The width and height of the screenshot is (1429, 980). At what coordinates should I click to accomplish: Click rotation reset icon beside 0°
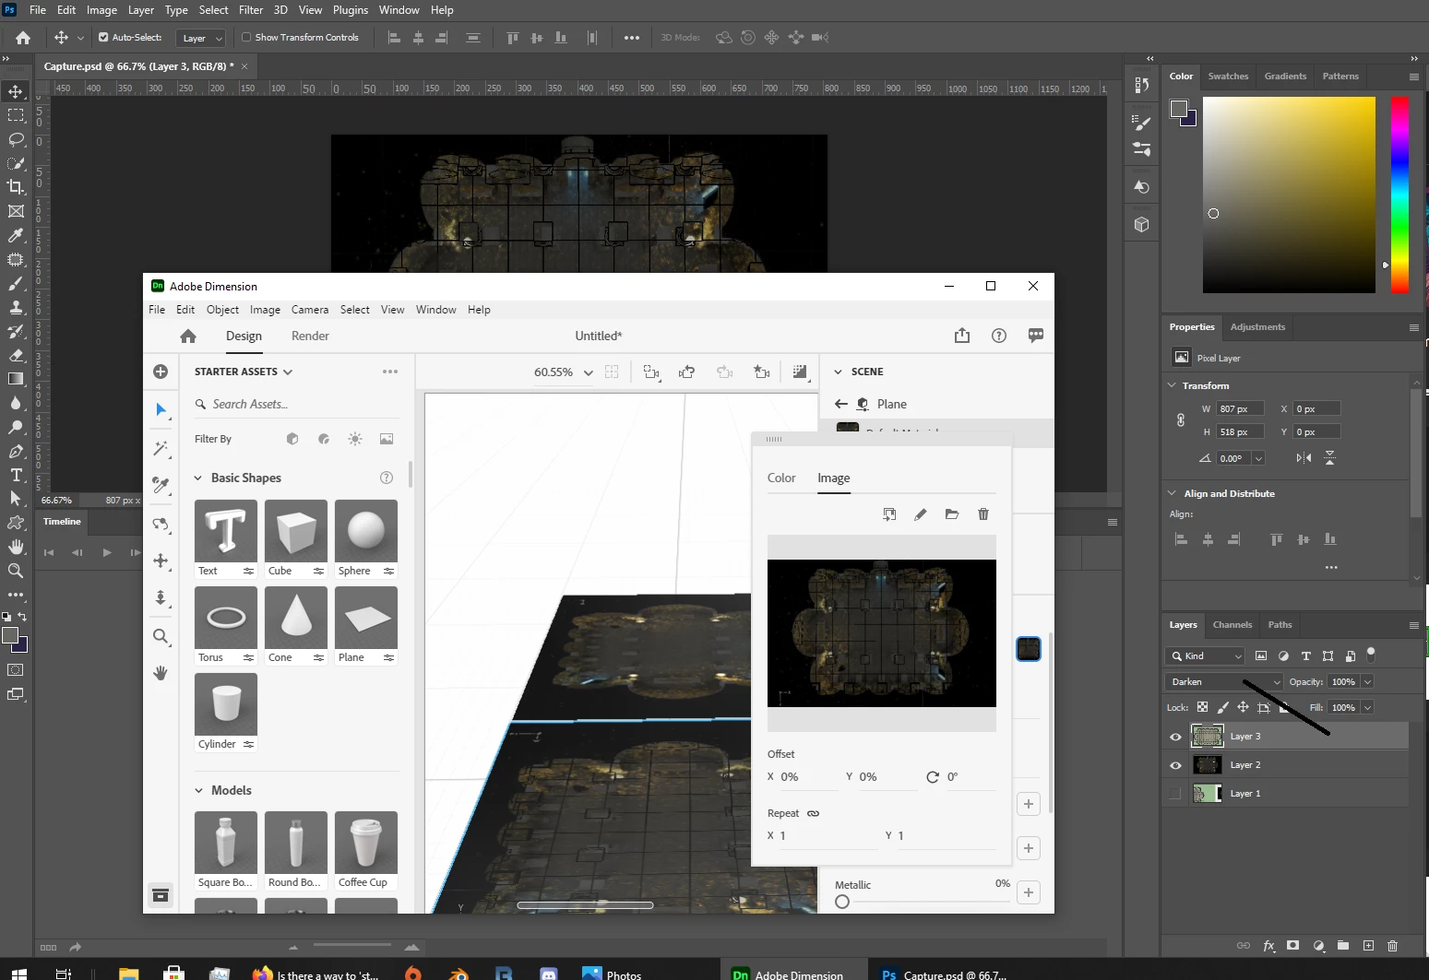[933, 777]
